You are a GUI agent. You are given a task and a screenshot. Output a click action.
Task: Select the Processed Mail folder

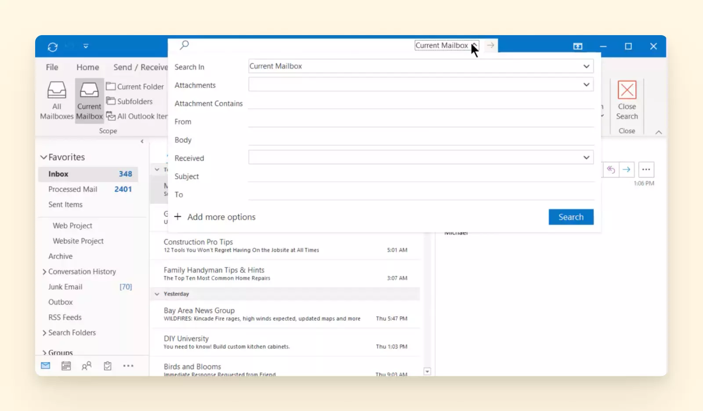88,189
